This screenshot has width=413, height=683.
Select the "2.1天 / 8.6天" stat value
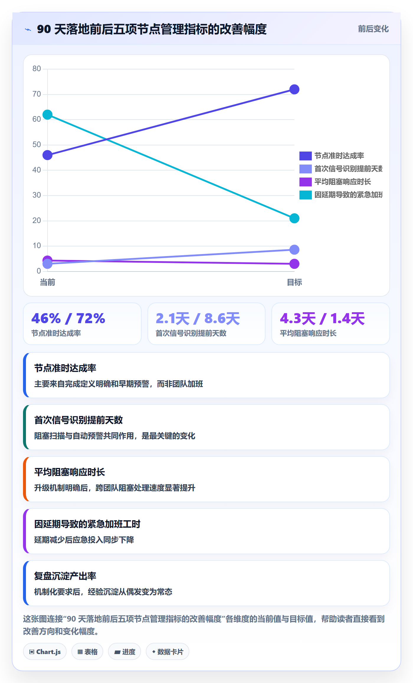point(198,318)
